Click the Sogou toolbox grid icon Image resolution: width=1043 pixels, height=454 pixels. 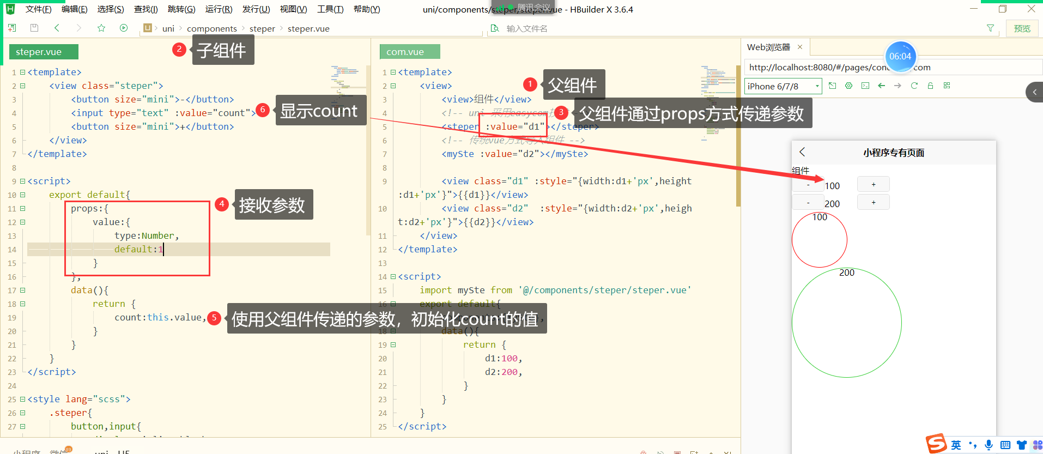point(1037,445)
